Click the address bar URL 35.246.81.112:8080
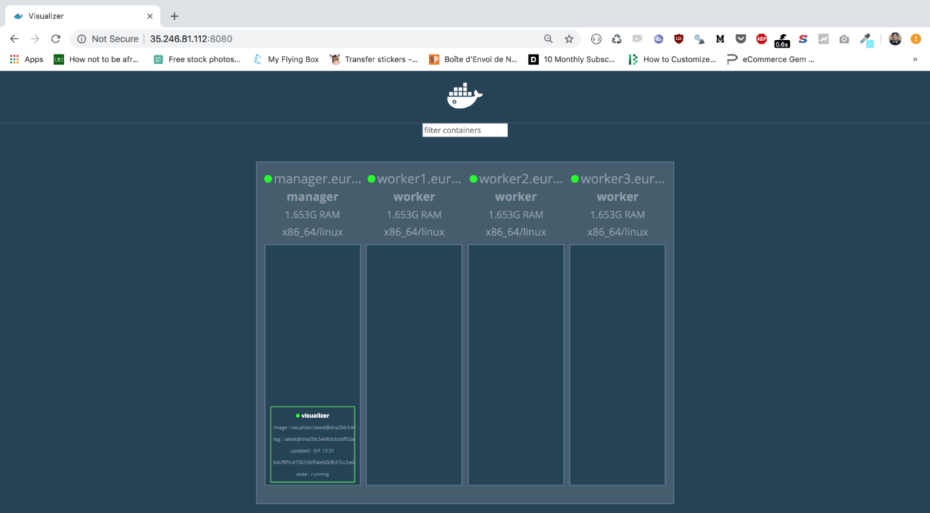The image size is (930, 513). [191, 39]
